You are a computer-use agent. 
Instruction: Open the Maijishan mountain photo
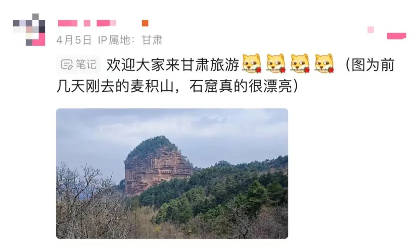tap(172, 173)
